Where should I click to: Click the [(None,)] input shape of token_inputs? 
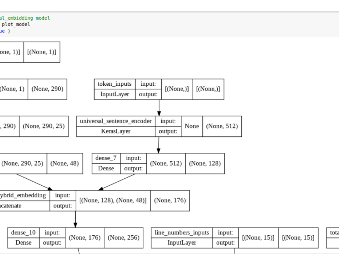click(177, 89)
